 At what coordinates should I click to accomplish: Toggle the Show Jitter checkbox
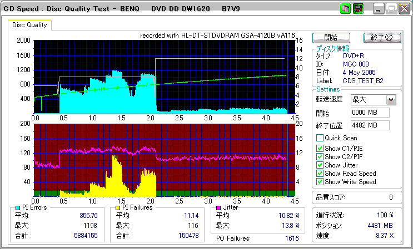[x=320, y=165]
